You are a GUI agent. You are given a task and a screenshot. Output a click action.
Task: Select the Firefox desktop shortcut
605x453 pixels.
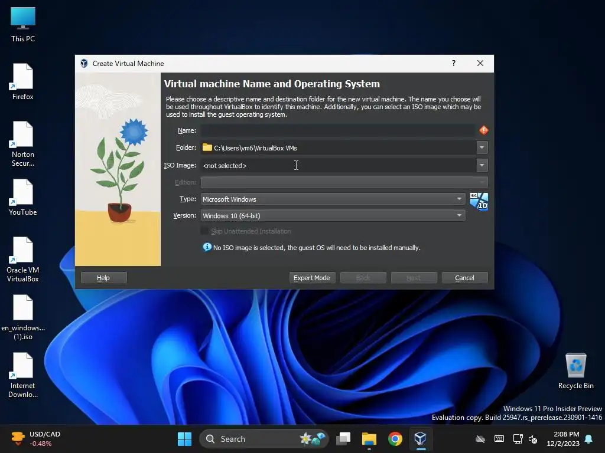click(23, 81)
